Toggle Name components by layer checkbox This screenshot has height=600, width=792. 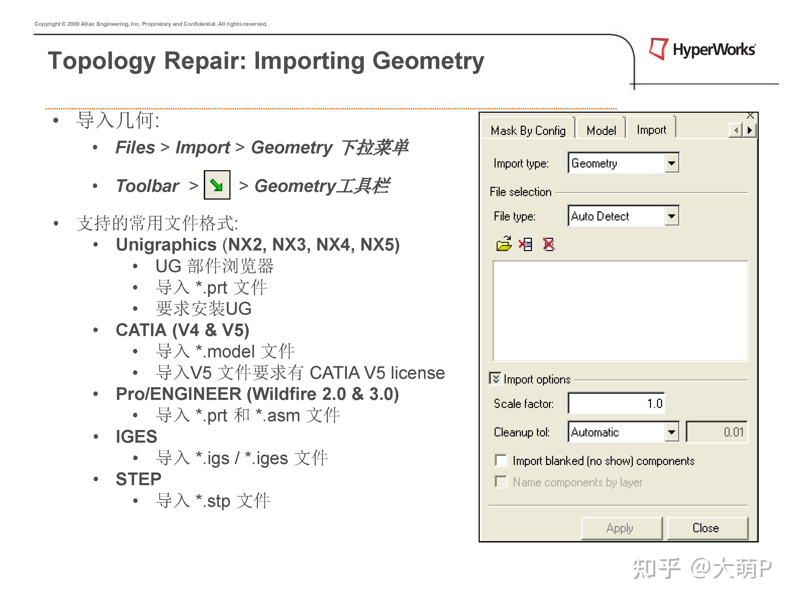point(501,482)
